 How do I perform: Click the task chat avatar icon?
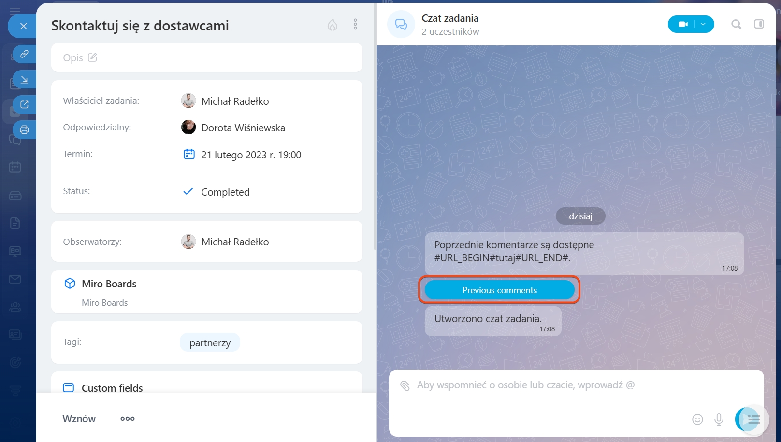(401, 24)
